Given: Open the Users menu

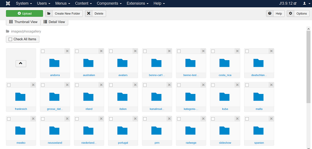Looking at the screenshot, I should click(44, 3).
